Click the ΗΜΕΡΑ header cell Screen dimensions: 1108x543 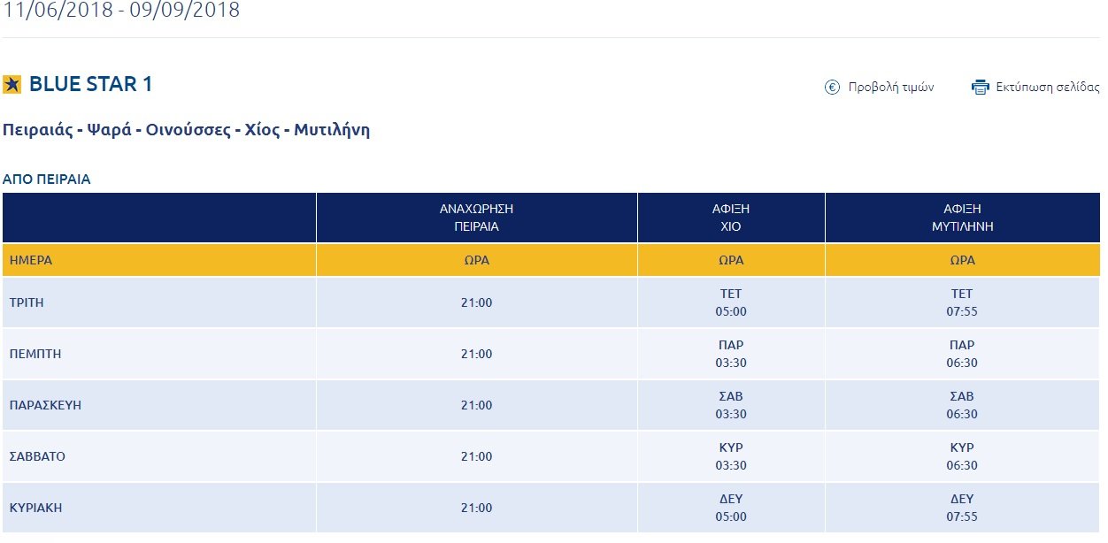tap(159, 260)
